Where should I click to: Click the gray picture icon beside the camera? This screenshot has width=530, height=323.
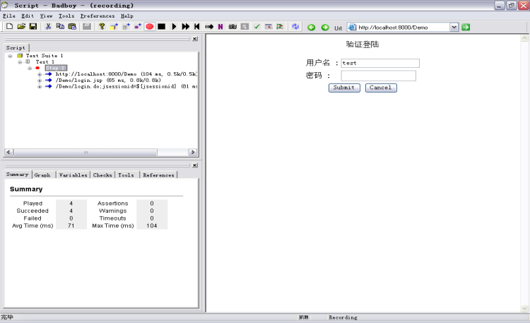pos(245,26)
